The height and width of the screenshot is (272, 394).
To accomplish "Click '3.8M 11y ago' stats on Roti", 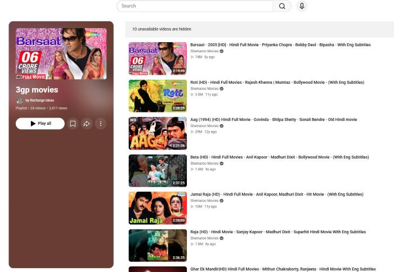I will (x=204, y=94).
